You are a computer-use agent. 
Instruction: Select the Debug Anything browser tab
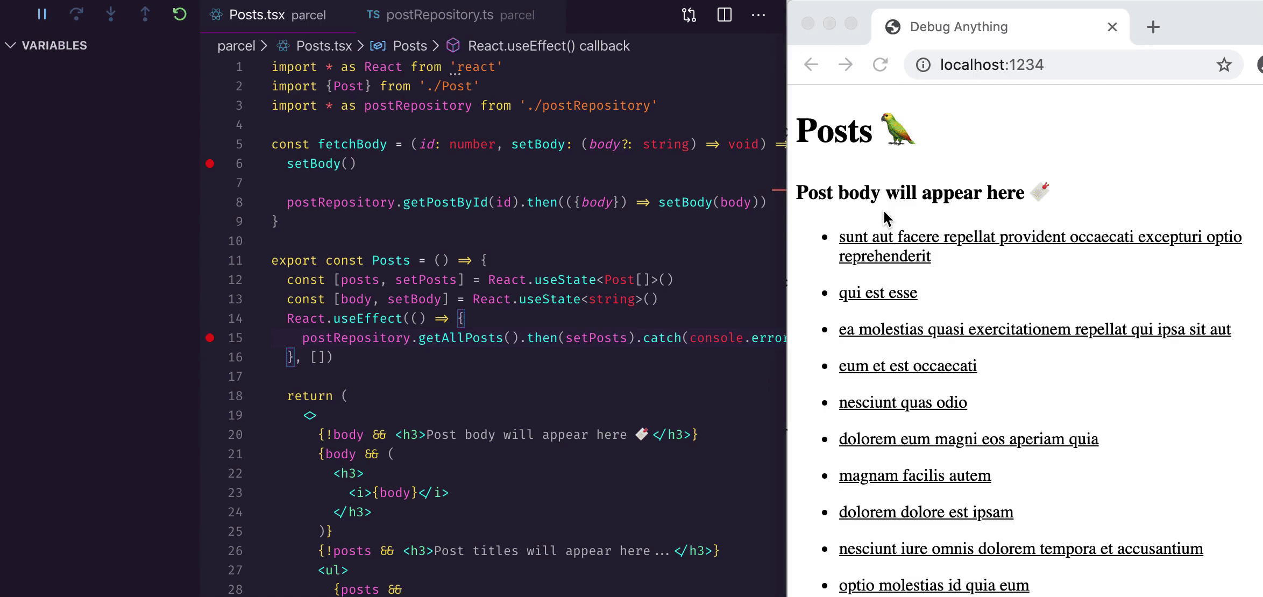click(959, 27)
